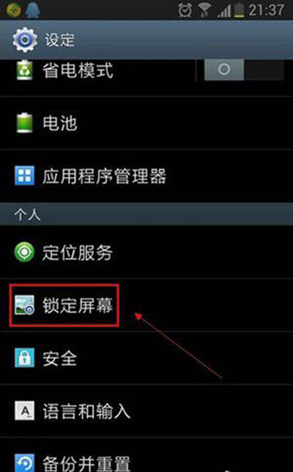
Task: Open 定位服务 location services
Action: 146,252
